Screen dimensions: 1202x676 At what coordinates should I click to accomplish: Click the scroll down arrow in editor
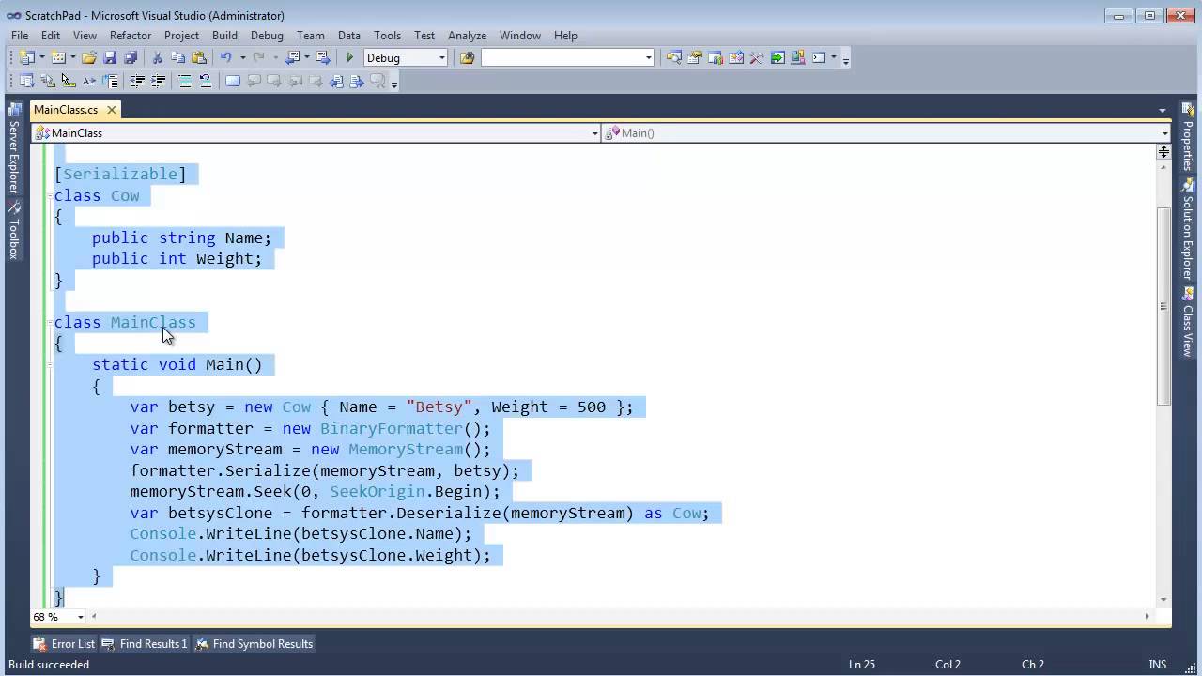[x=1163, y=599]
